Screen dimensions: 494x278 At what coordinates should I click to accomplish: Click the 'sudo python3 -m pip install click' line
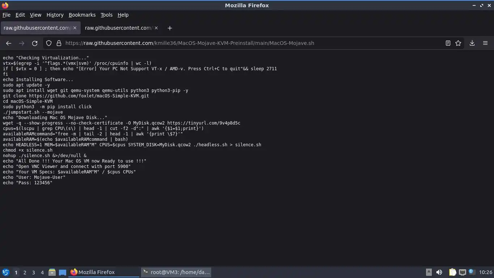click(47, 107)
